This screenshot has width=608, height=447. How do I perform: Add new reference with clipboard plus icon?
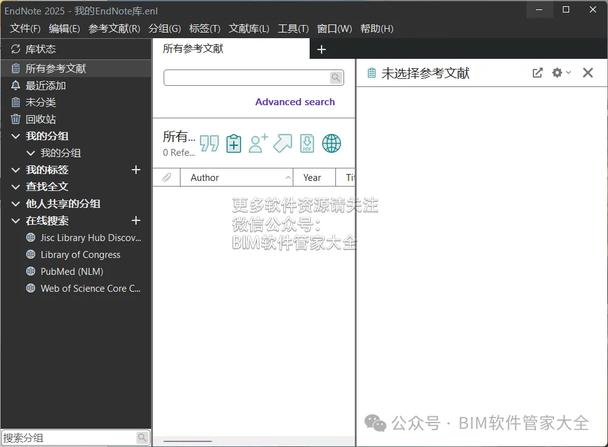coord(234,143)
